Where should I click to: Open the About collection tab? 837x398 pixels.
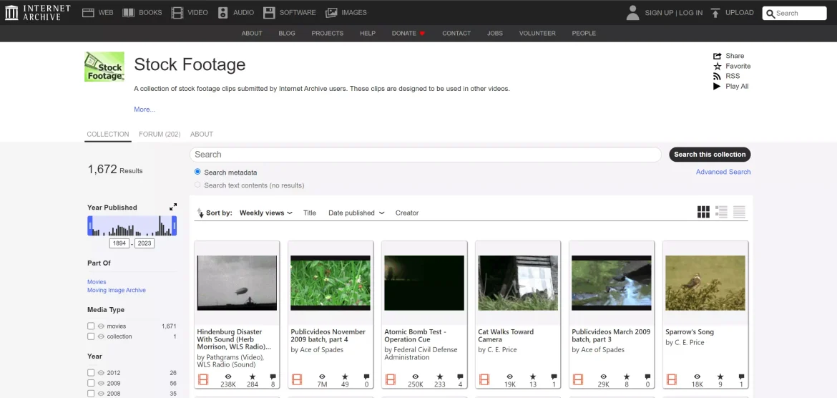point(202,134)
